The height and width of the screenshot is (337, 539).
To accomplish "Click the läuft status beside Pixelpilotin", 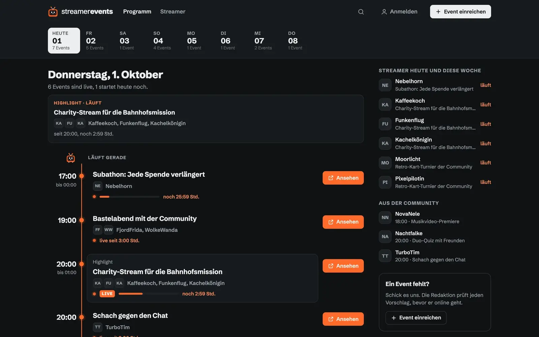I will coord(485,182).
